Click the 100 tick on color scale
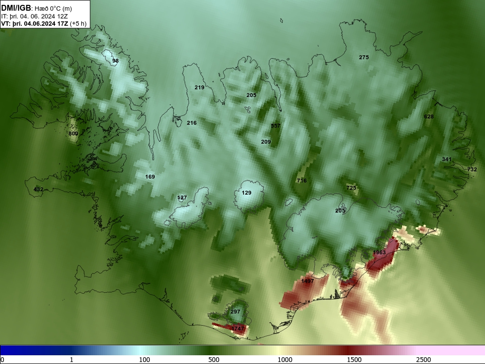This screenshot has width=485, height=364. 145,360
